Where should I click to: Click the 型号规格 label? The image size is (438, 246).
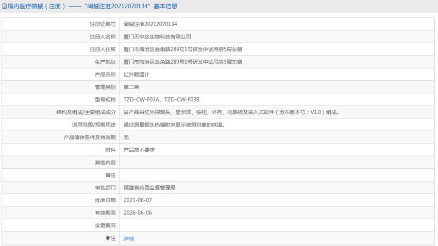[x=105, y=99]
